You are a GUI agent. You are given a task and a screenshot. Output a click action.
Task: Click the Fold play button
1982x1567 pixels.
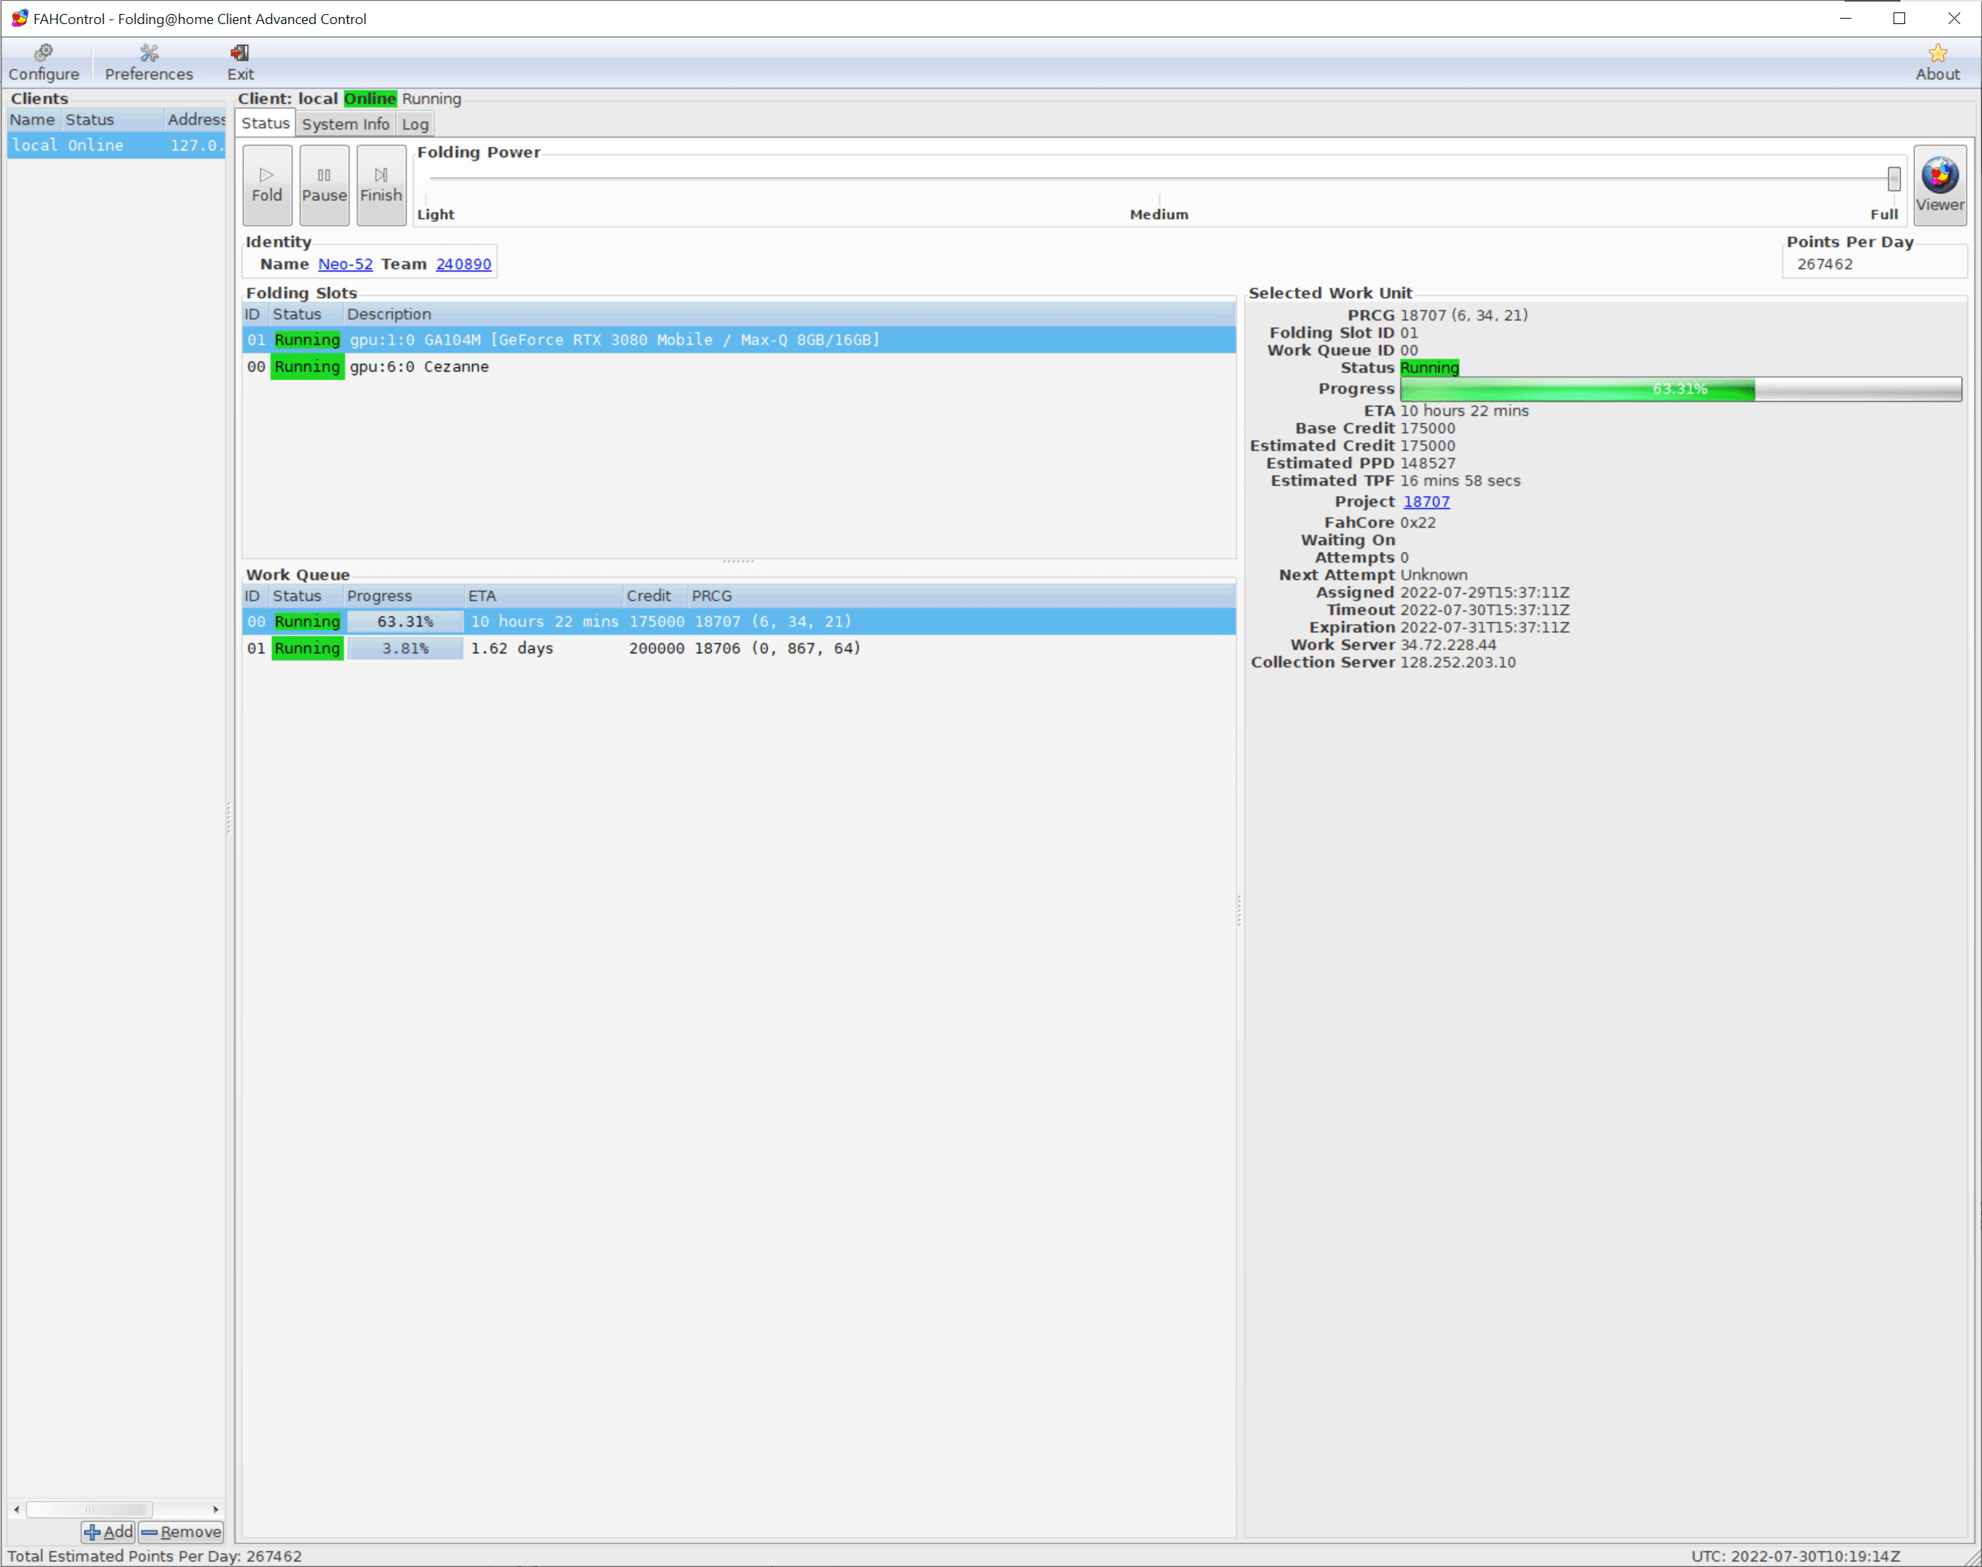point(267,185)
